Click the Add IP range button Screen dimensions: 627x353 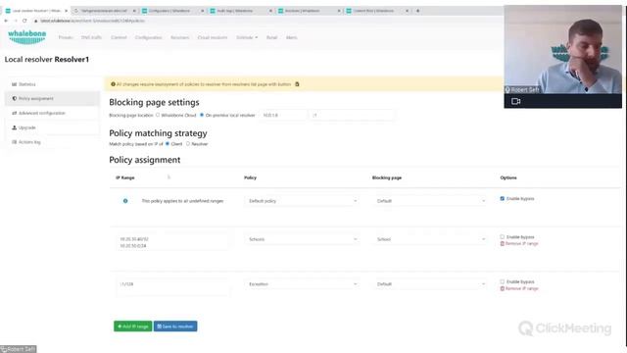pyautogui.click(x=133, y=327)
